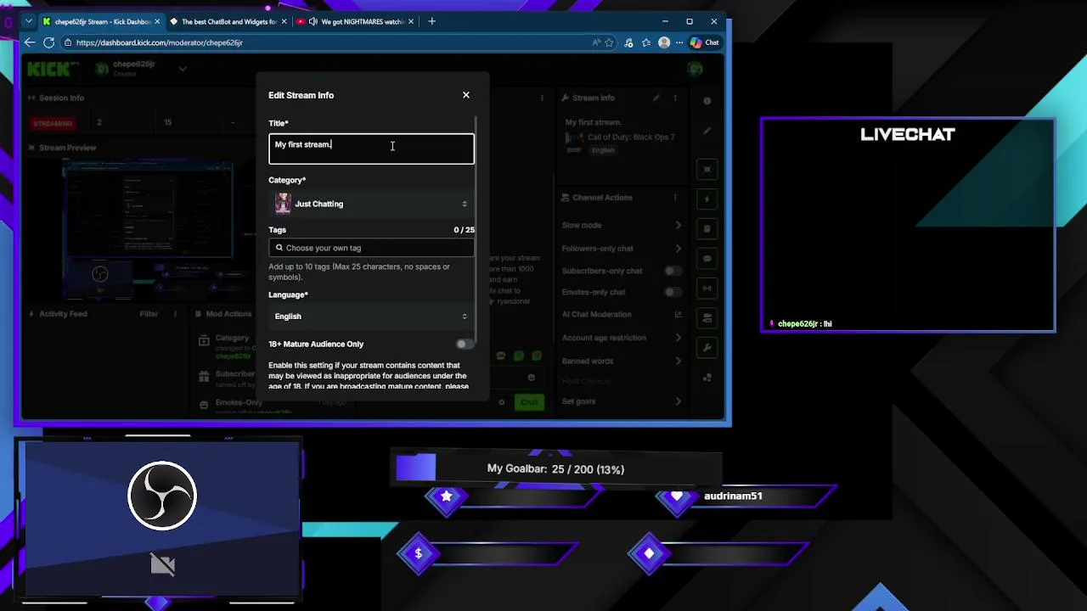1087x611 pixels.
Task: Open Stream info panel options menu
Action: coord(675,98)
